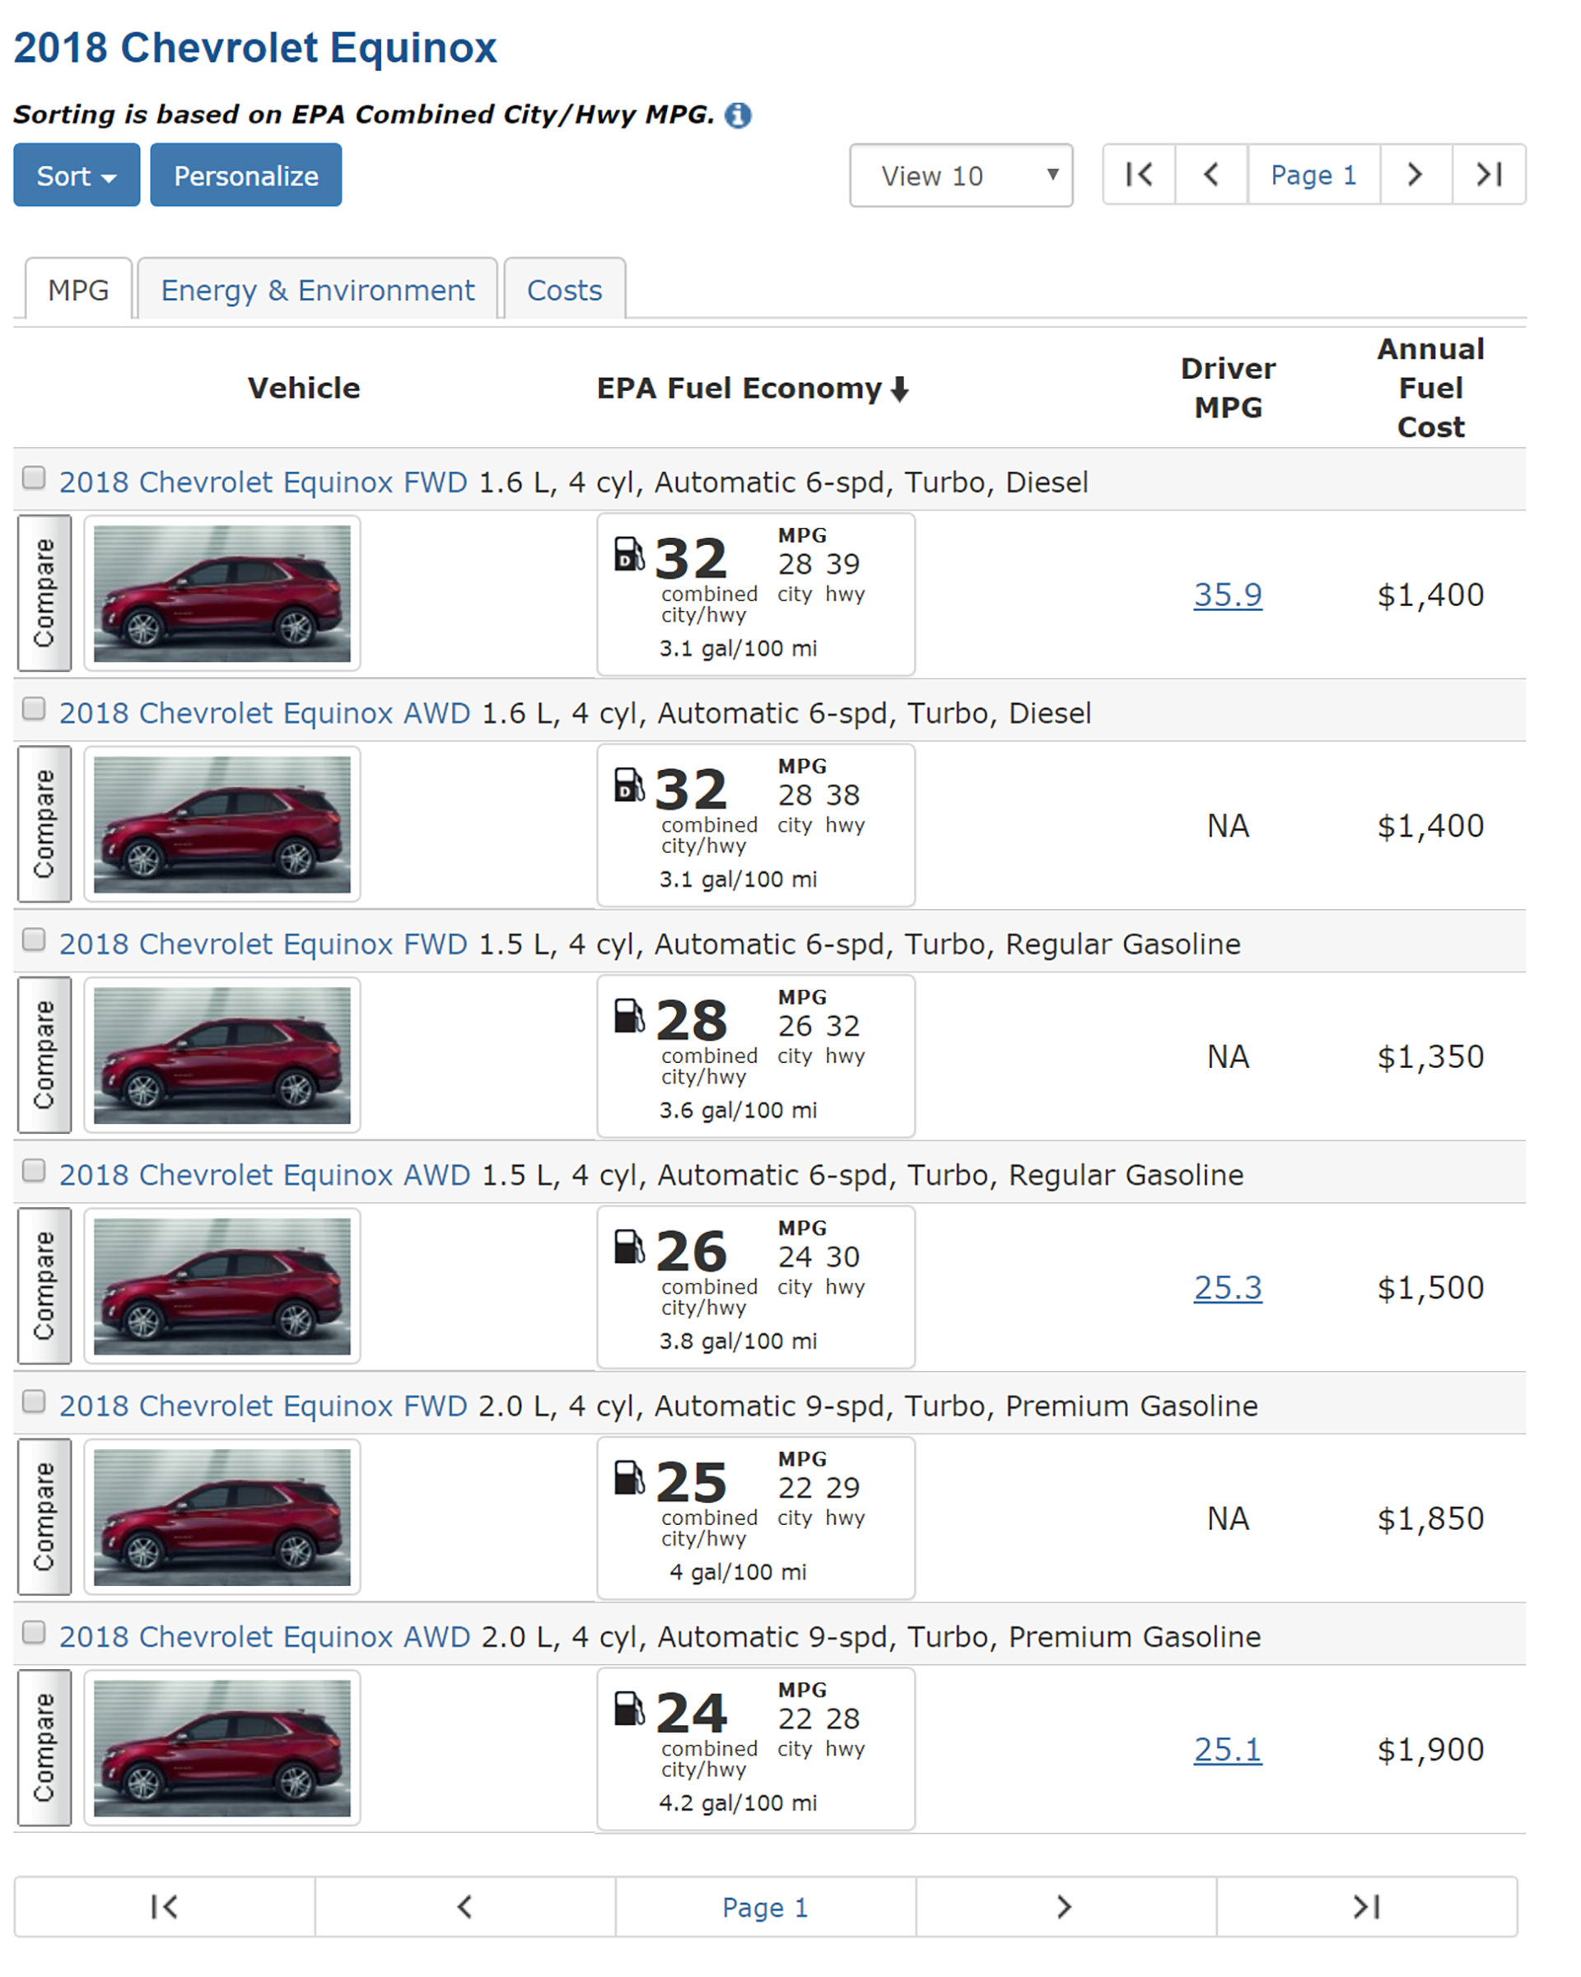This screenshot has width=1581, height=1977.
Task: Click the 4.2 gal/100 mi value
Action: tap(739, 1802)
